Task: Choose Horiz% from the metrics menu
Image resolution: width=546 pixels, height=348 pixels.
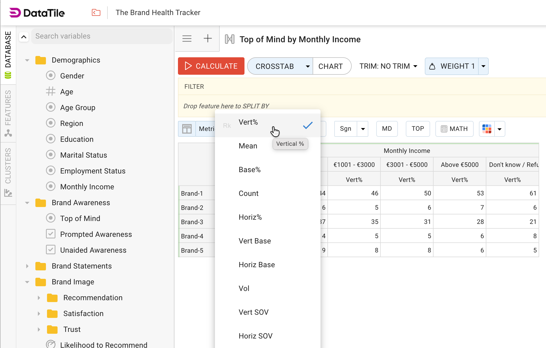Action: (268, 217)
